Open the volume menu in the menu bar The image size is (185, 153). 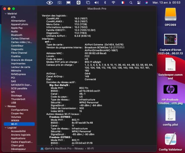(96, 3)
